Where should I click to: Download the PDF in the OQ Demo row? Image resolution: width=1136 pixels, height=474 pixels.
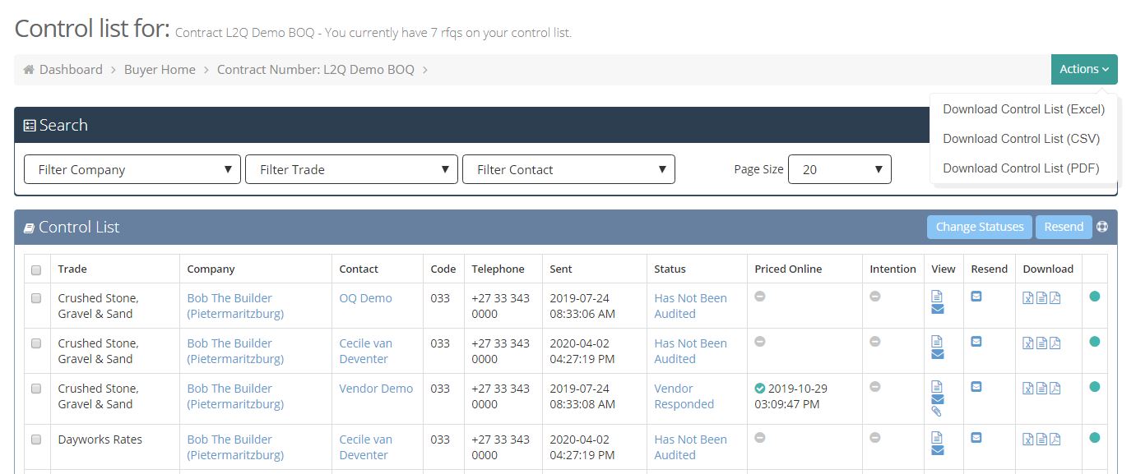1055,297
